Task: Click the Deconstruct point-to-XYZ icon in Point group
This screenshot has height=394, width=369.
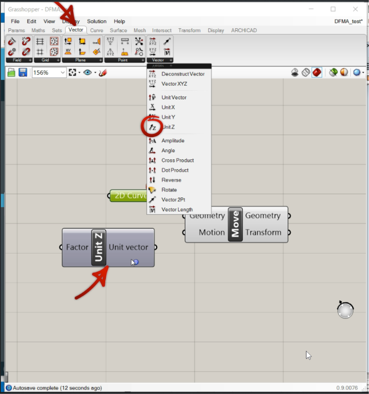Action: [x=110, y=52]
